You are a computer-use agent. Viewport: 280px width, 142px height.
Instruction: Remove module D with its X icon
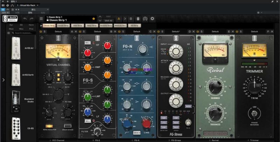click(x=194, y=31)
